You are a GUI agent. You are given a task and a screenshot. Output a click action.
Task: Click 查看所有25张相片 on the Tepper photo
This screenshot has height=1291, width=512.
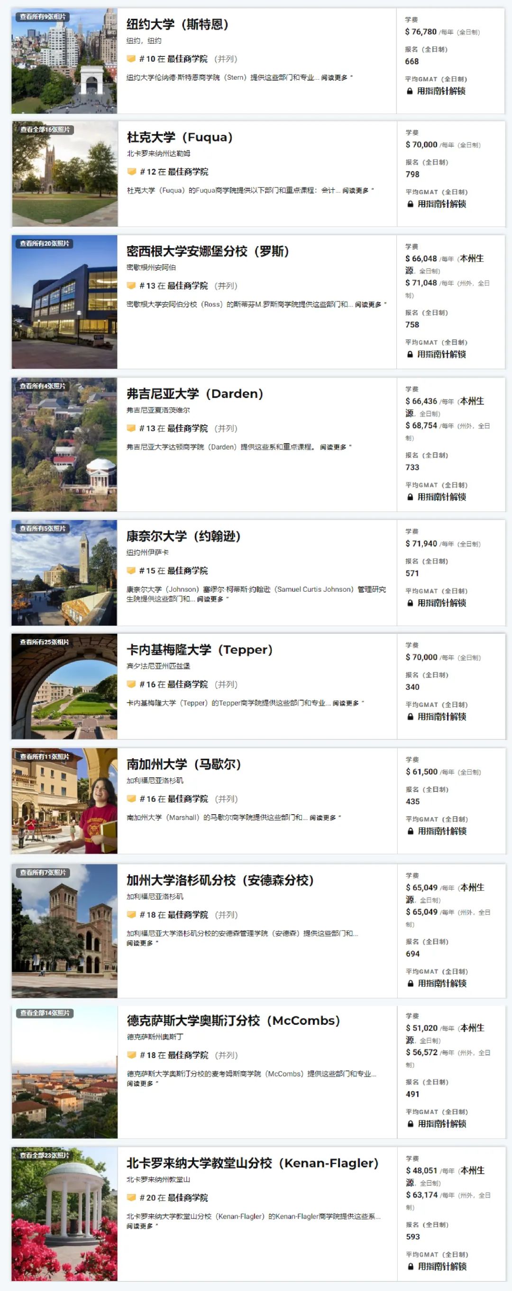coord(44,642)
